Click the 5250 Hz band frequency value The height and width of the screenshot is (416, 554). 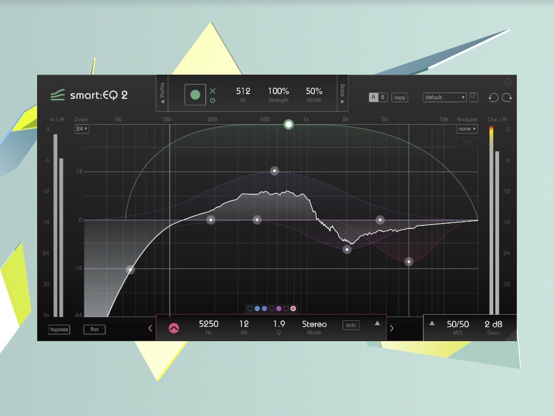(209, 324)
